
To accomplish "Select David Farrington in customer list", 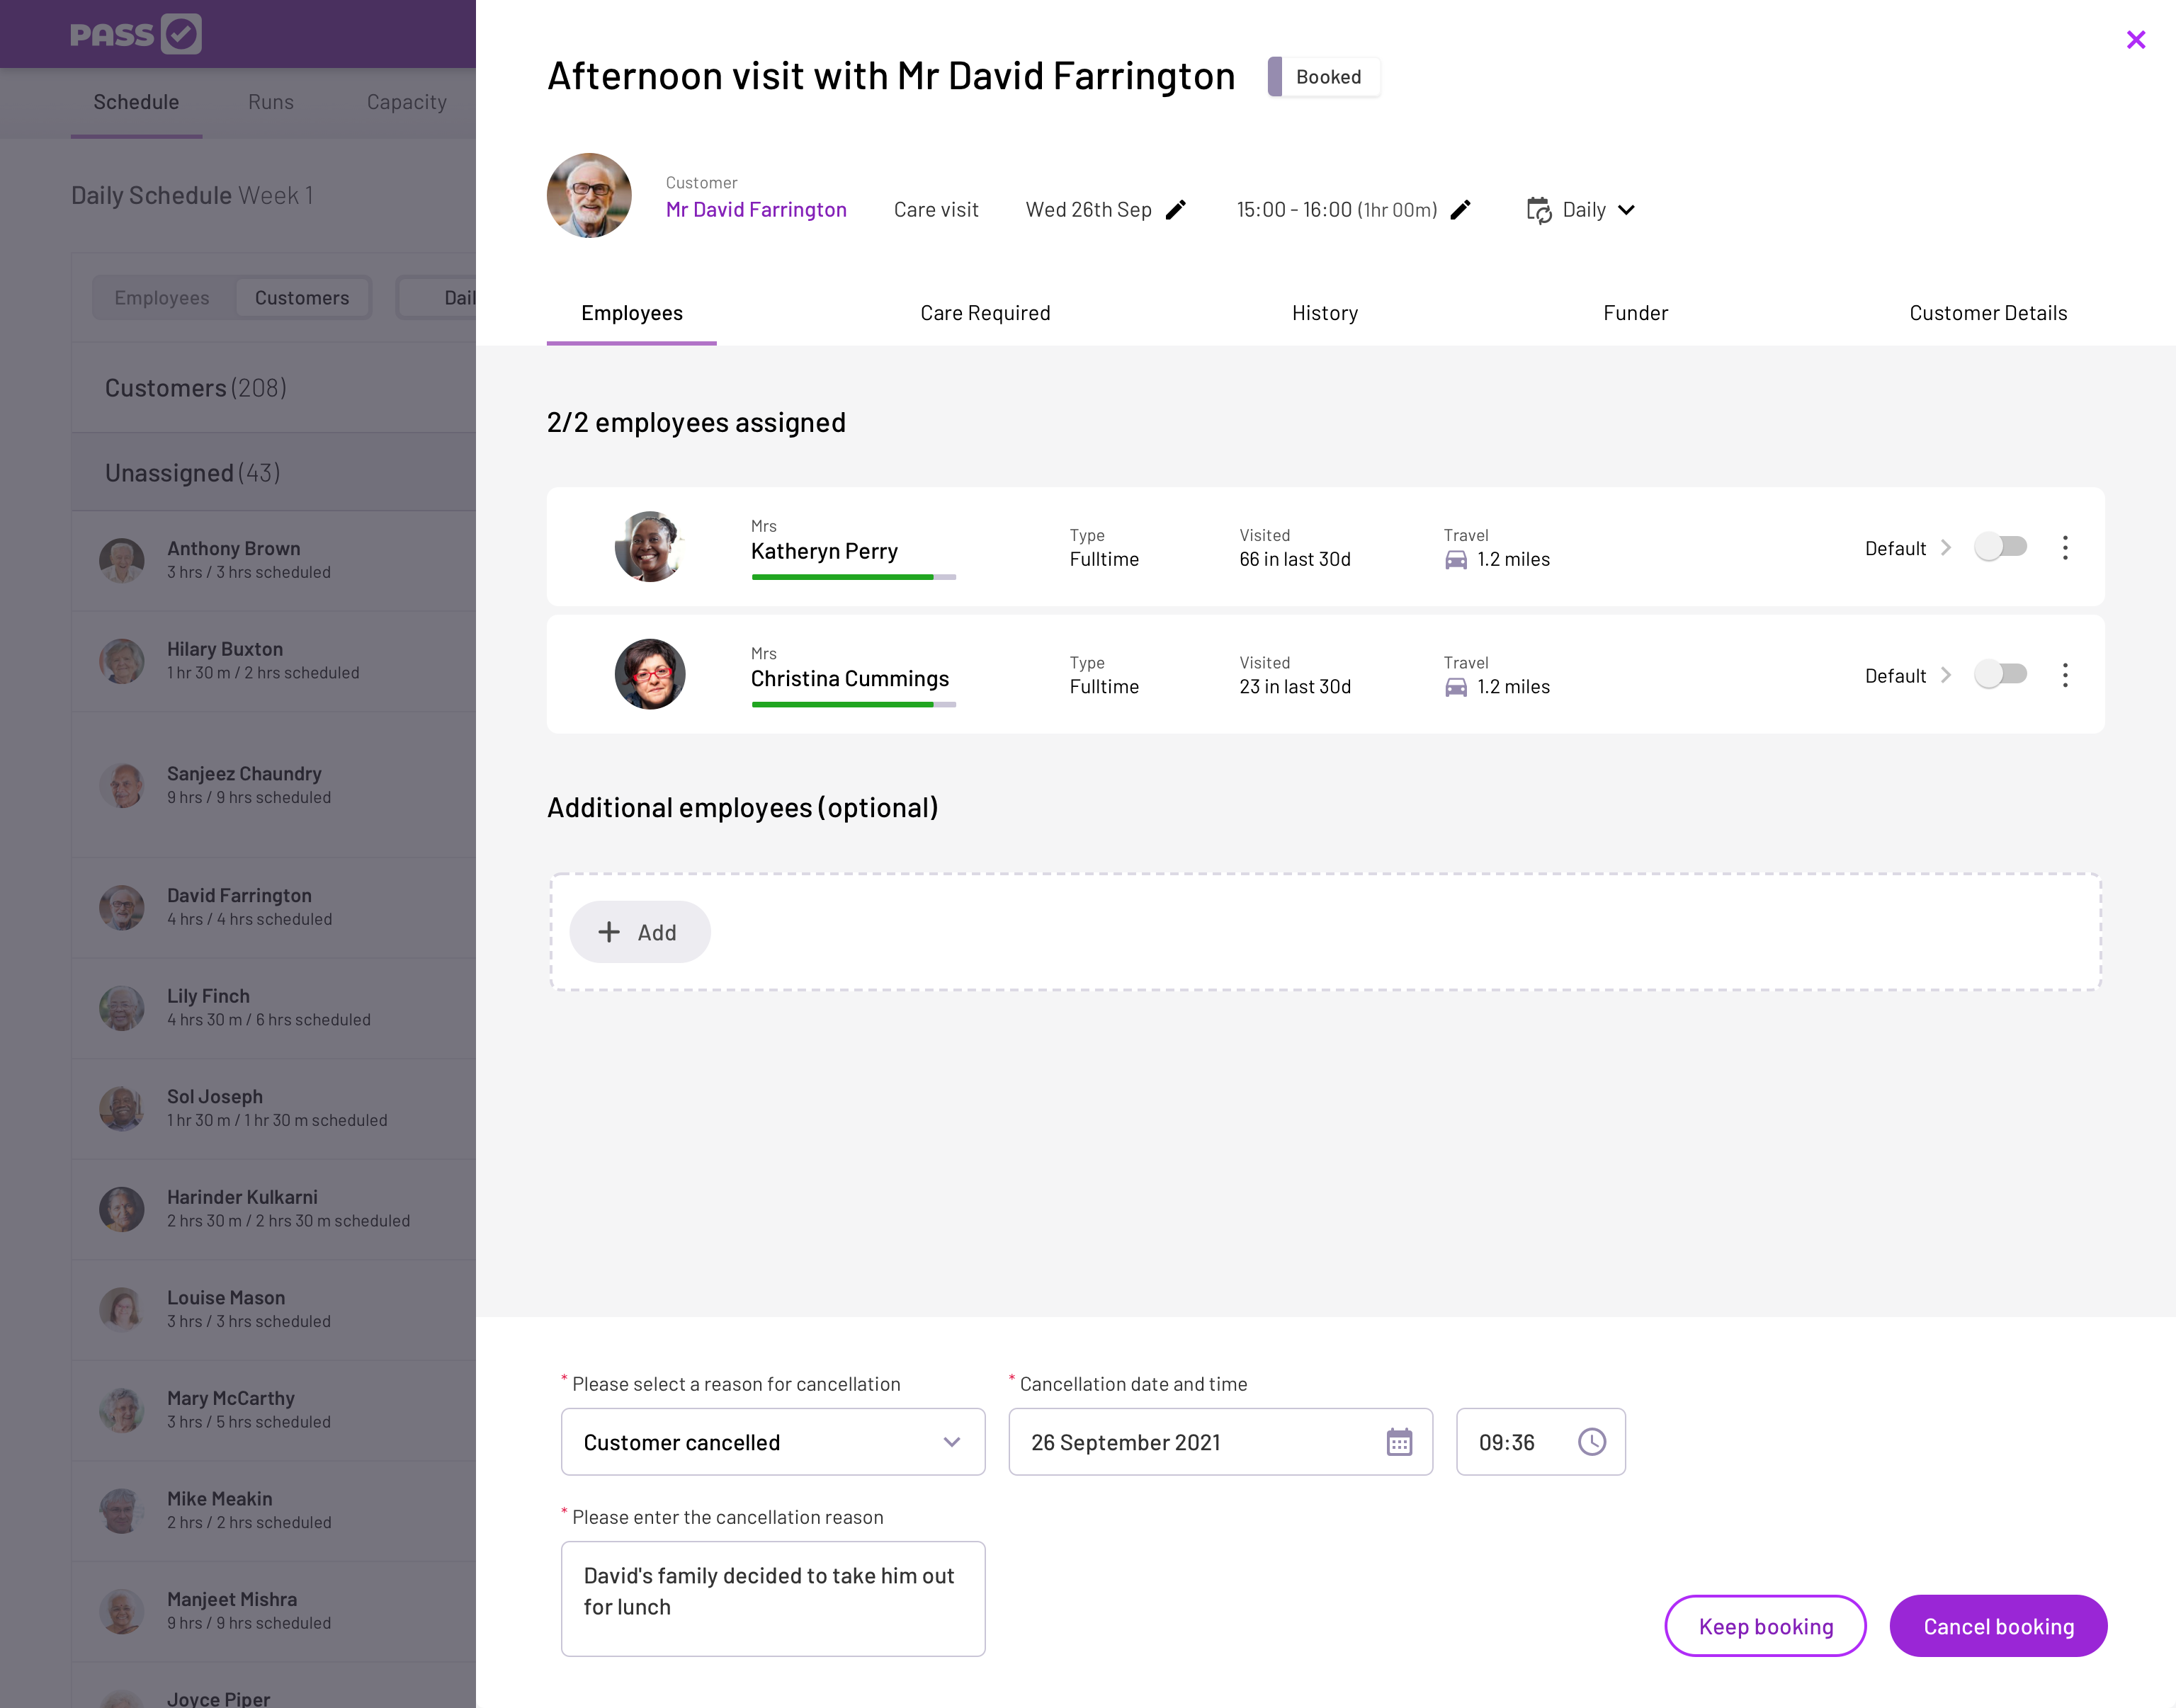I will (x=274, y=907).
